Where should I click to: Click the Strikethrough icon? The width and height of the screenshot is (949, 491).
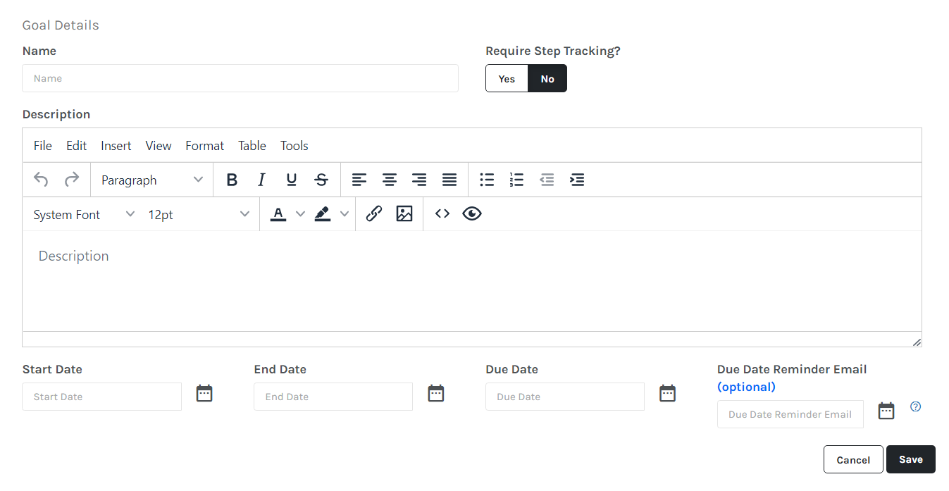click(321, 180)
